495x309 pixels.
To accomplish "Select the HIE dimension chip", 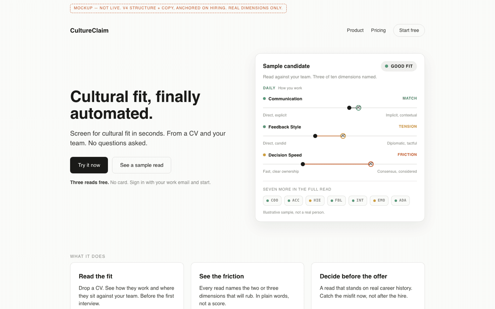I will tap(315, 201).
